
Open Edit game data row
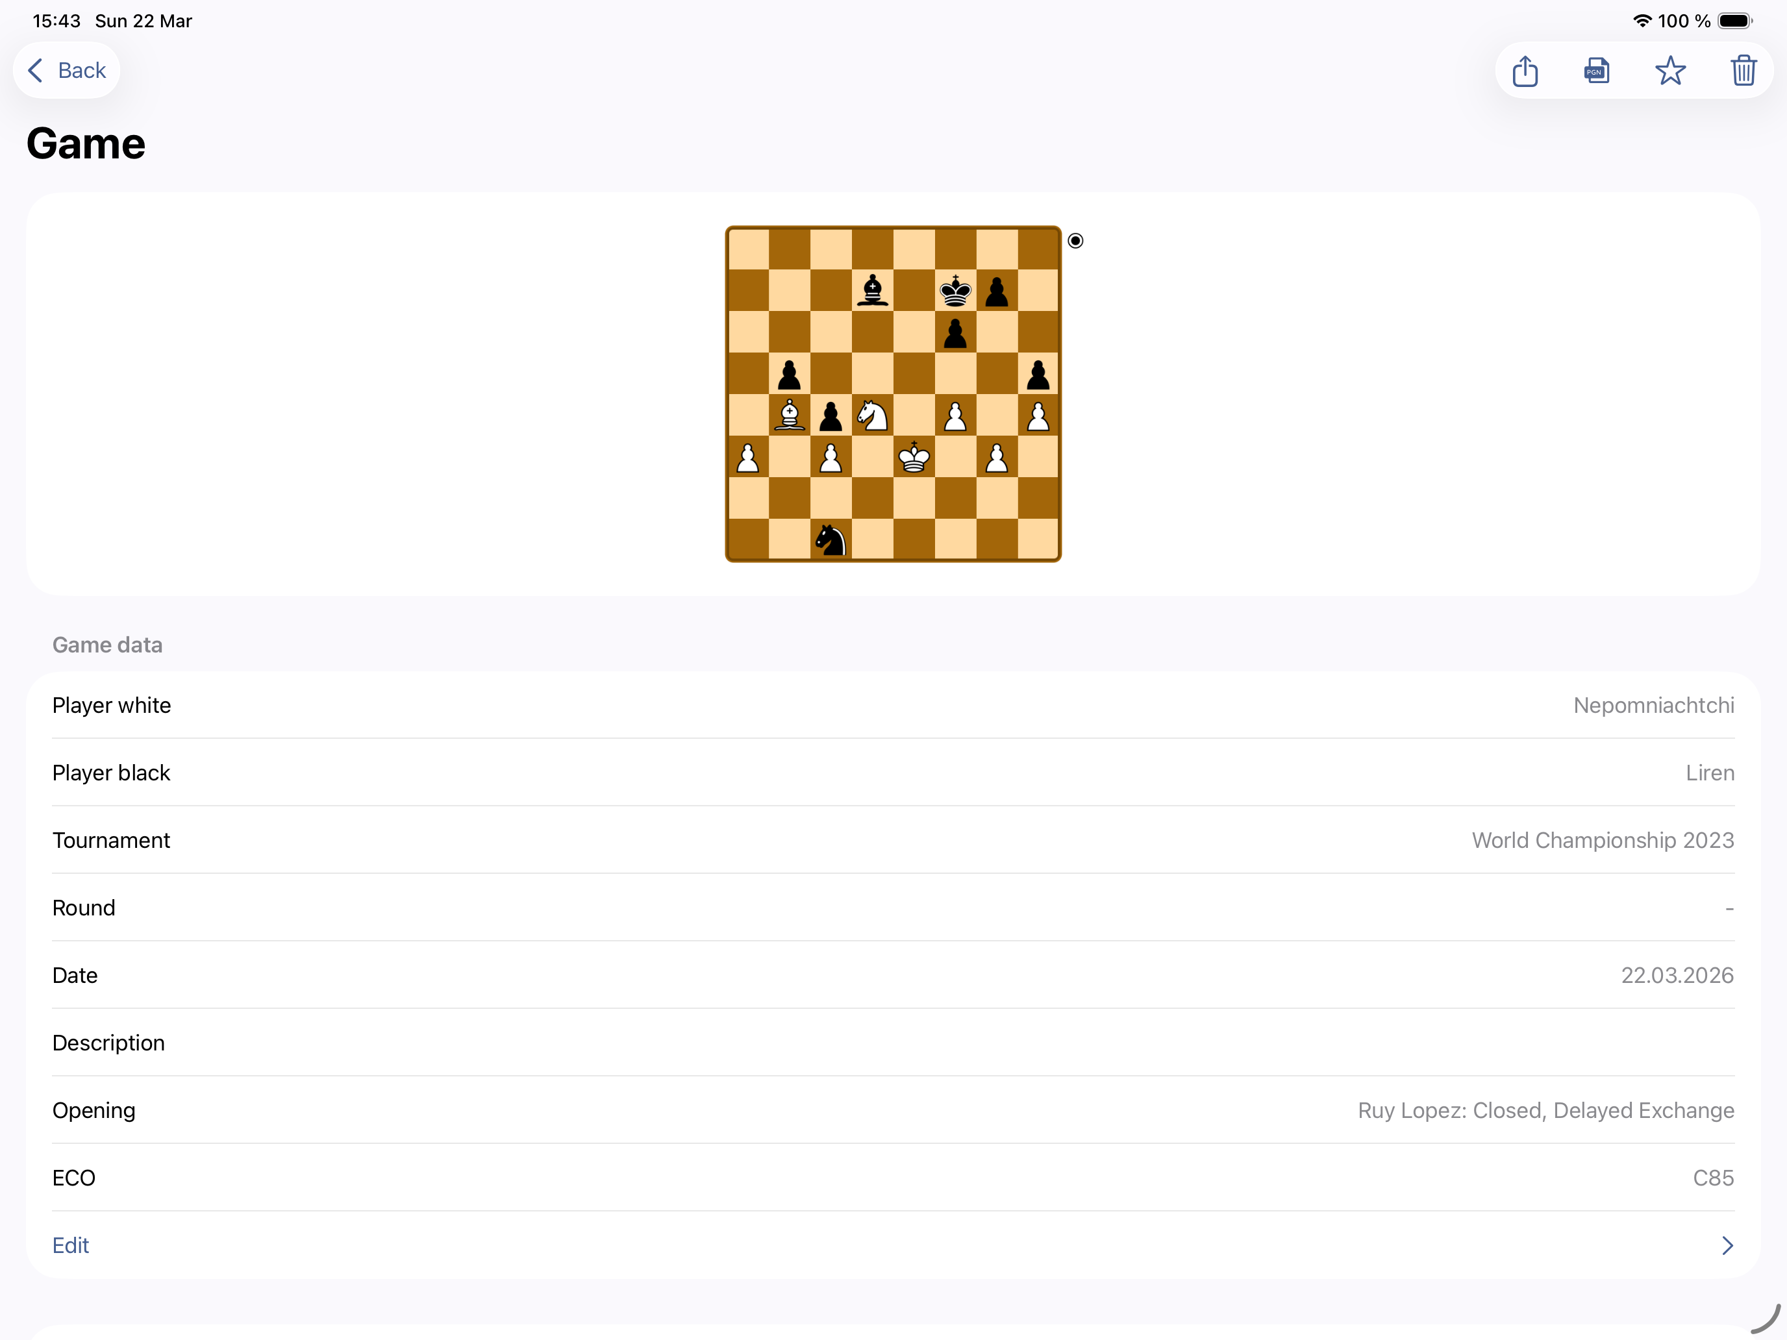coord(893,1245)
